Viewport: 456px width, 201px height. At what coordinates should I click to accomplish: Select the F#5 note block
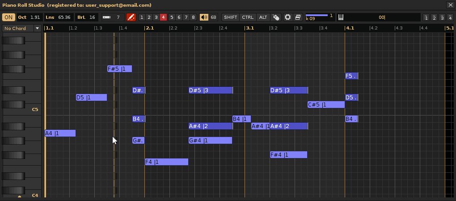click(x=119, y=69)
